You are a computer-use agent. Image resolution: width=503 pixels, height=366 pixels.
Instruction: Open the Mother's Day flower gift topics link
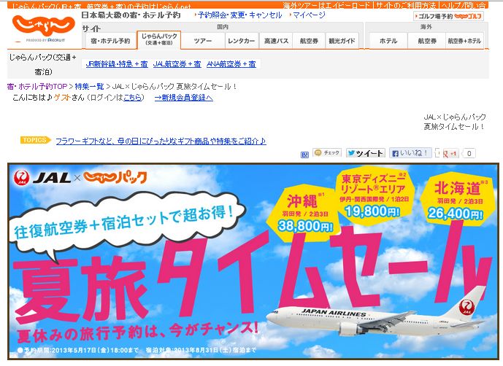(x=161, y=141)
